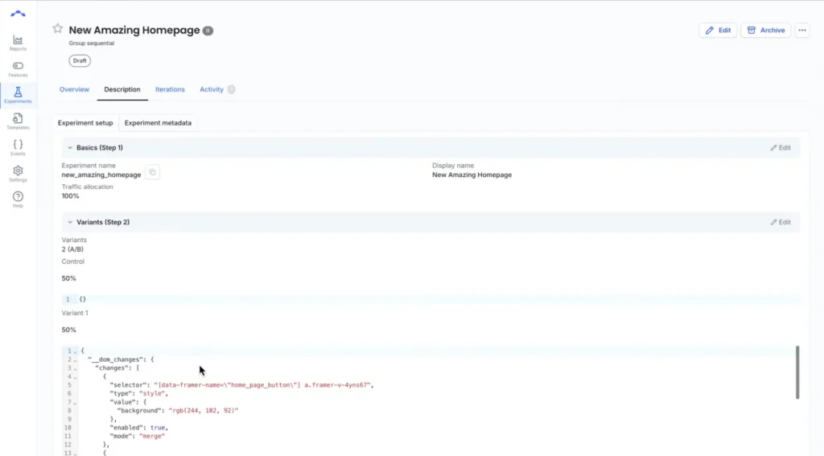Image resolution: width=824 pixels, height=456 pixels.
Task: Click the experiment name text new_amazing_homepage
Action: 101,175
